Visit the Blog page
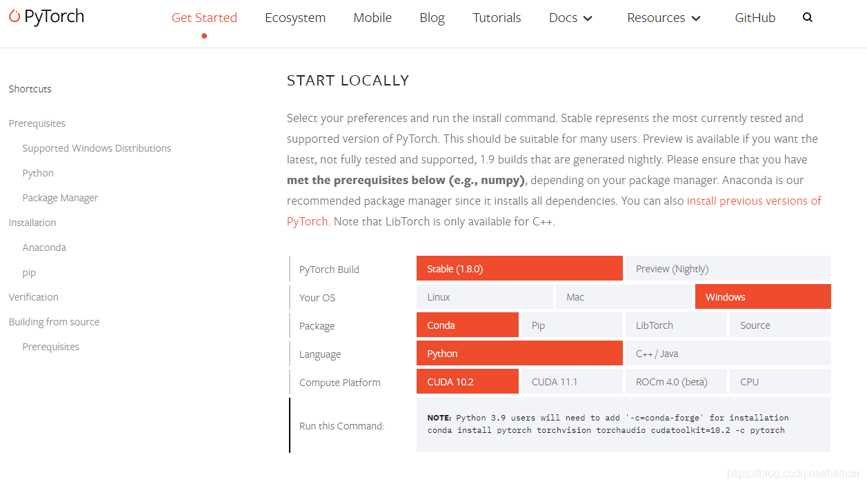 click(432, 18)
